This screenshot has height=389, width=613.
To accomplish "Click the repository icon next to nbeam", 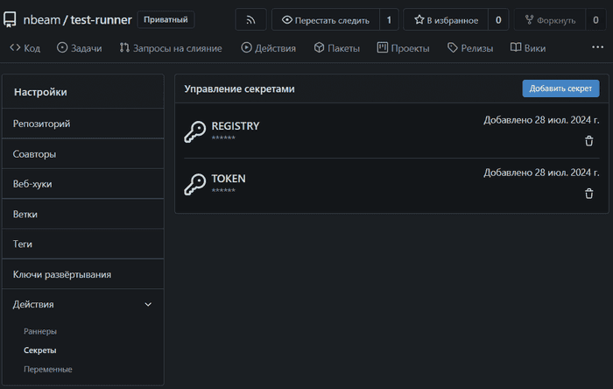I will pos(11,19).
